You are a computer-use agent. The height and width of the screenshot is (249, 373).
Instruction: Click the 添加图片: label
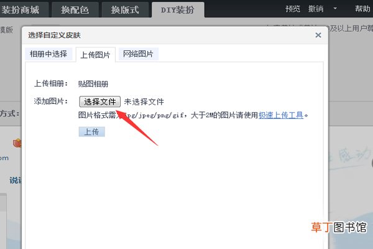[51, 101]
